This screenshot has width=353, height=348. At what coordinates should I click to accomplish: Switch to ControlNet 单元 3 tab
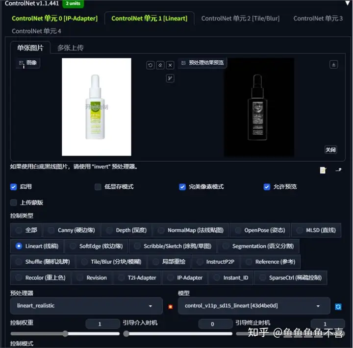click(318, 19)
